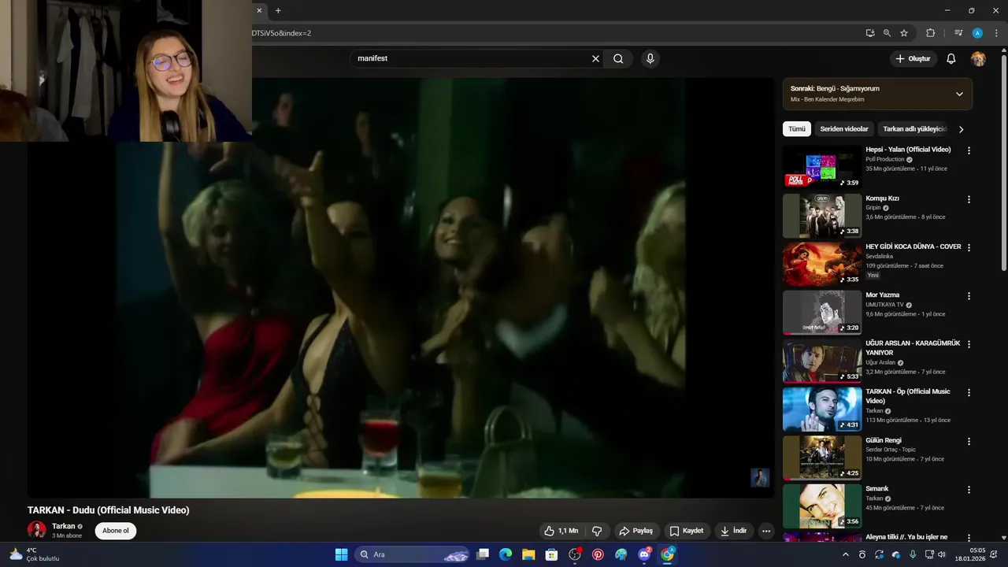Open Chrome three-dot menu

point(996,33)
